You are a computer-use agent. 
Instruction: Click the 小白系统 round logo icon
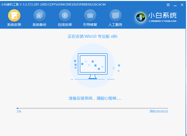(x=140, y=17)
